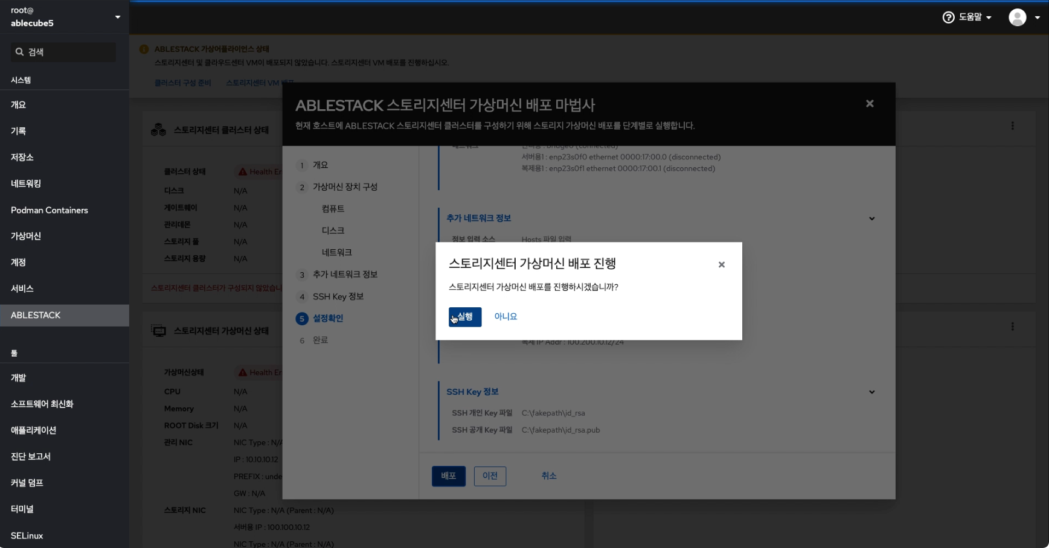Click the search magnifier icon

click(19, 52)
